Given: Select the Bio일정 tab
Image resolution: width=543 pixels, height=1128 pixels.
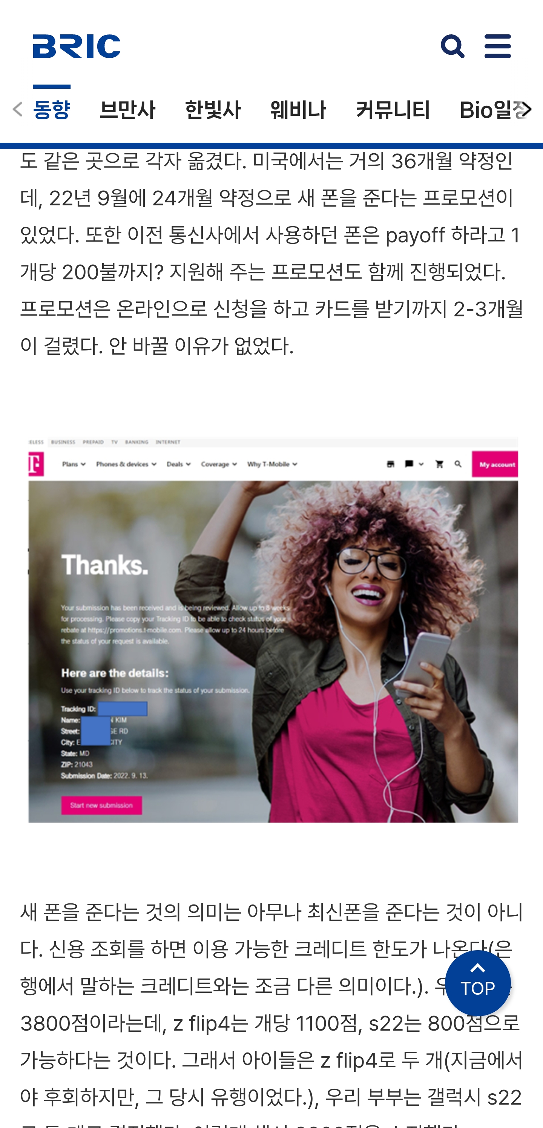Looking at the screenshot, I should tap(492, 110).
